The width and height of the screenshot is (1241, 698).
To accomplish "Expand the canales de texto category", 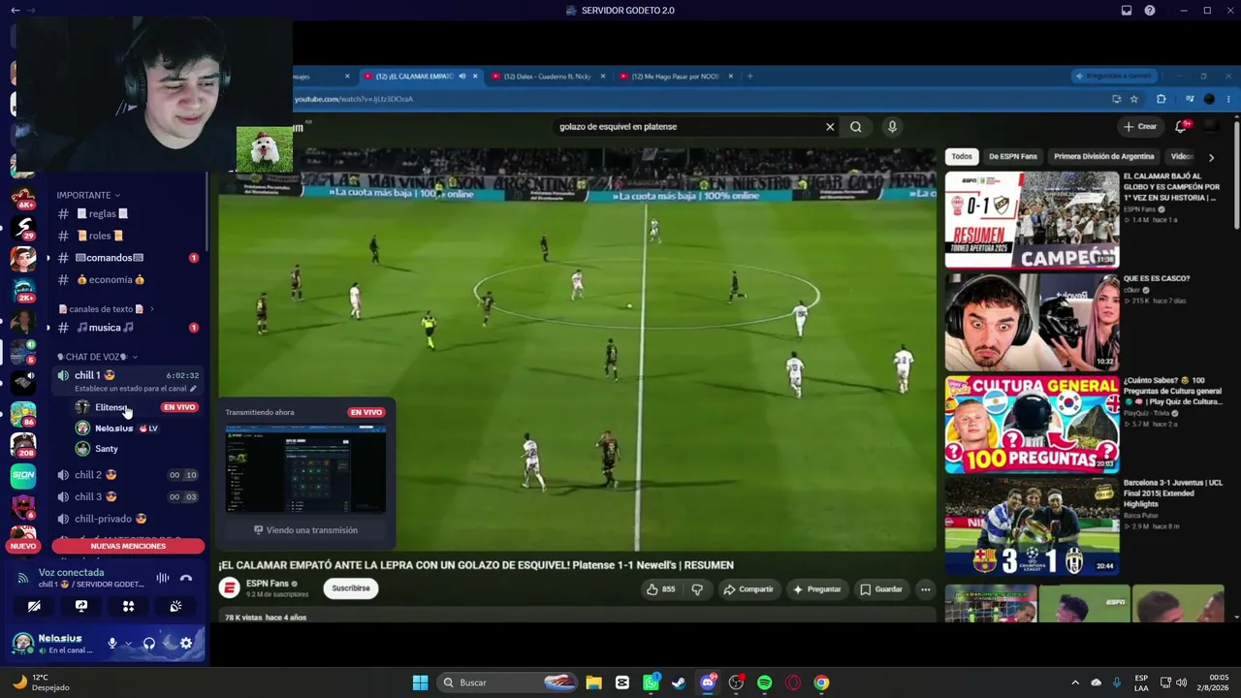I will pos(106,309).
